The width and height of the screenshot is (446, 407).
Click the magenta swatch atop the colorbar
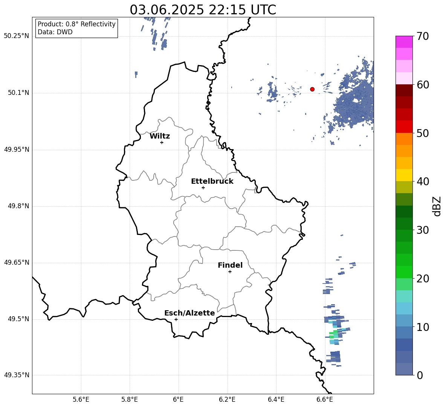404,42
